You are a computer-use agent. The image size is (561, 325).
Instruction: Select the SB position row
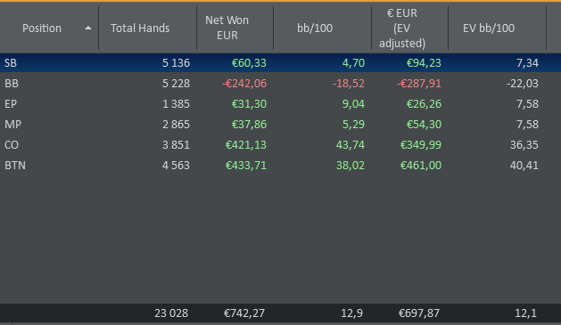280,63
